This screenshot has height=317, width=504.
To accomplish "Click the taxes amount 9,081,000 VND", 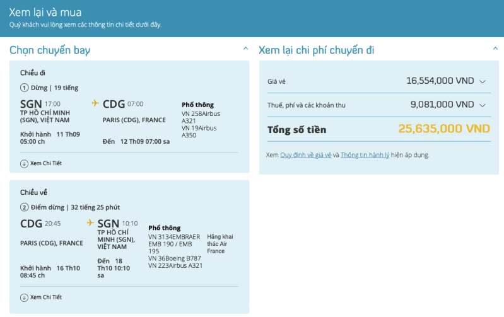I will [x=442, y=105].
